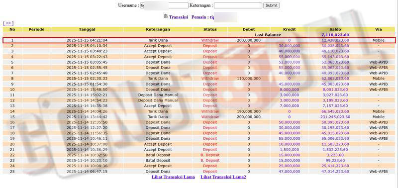The width and height of the screenshot is (398, 188).
Task: Click the Withdraw status in row 8
Action: click(x=210, y=79)
